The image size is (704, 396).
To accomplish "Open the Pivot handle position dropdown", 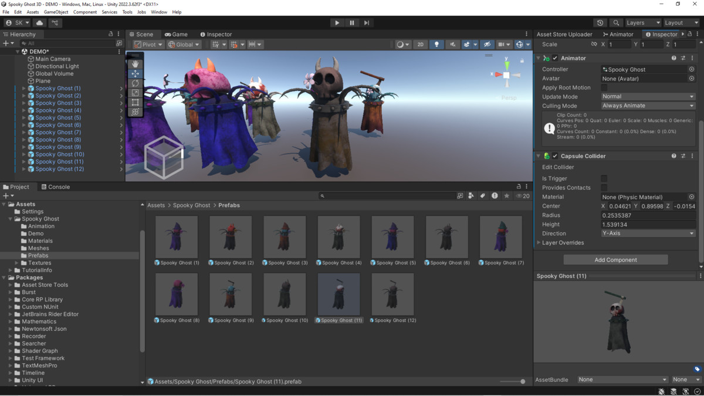I will pos(148,45).
